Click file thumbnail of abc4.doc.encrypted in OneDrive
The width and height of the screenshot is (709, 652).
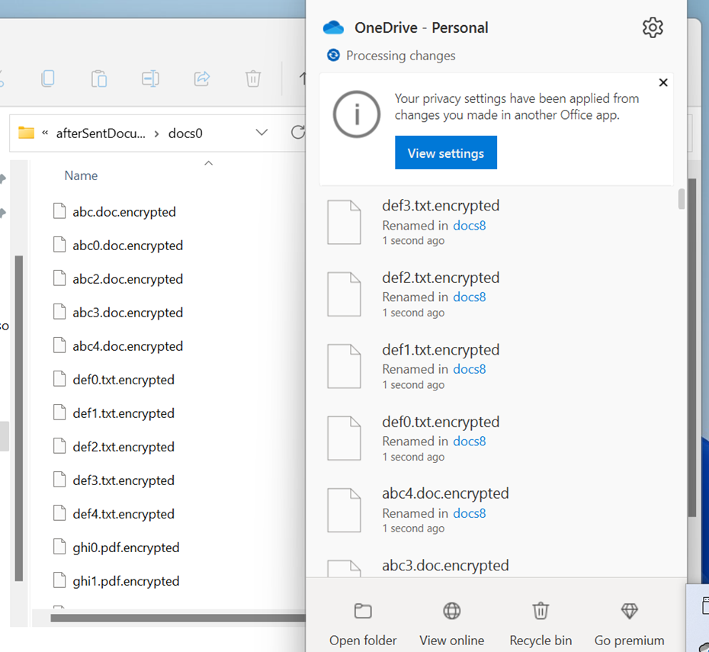point(344,510)
